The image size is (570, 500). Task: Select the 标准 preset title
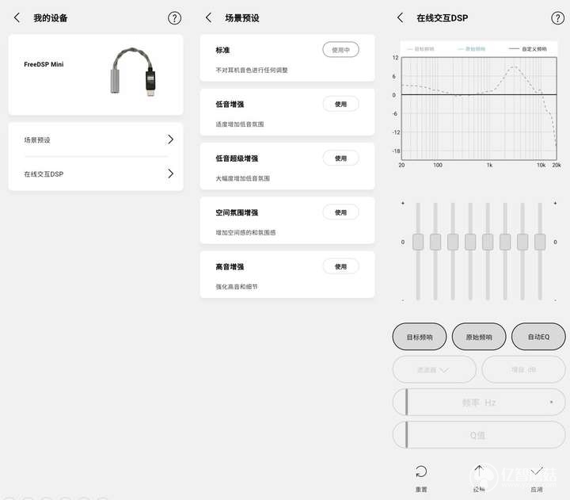pyautogui.click(x=222, y=50)
